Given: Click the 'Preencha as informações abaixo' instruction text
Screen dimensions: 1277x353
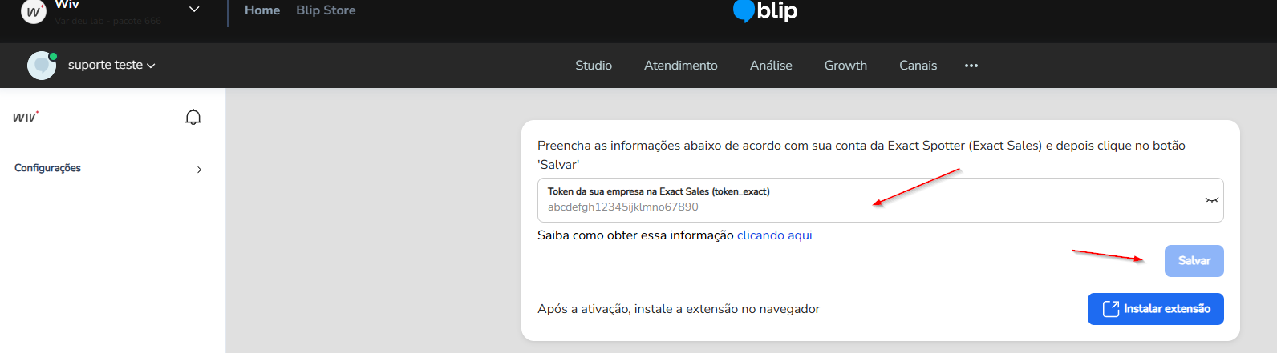Looking at the screenshot, I should point(861,155).
